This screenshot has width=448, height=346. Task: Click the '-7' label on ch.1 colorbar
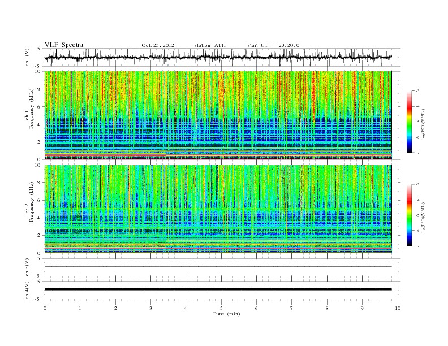[417, 153]
